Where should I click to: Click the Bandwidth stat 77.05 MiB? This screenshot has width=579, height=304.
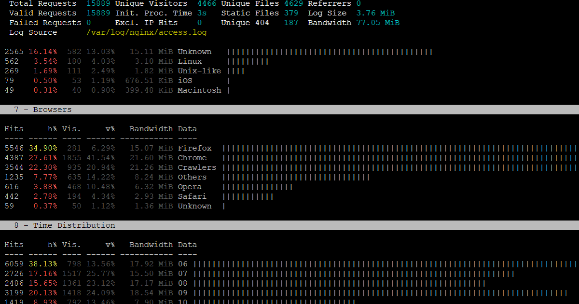click(380, 22)
